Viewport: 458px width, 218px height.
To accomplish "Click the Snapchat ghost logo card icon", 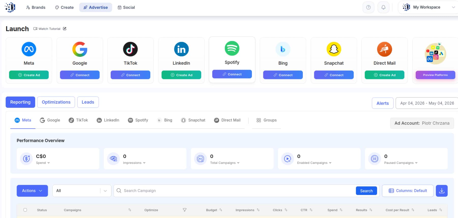I will click(x=334, y=49).
